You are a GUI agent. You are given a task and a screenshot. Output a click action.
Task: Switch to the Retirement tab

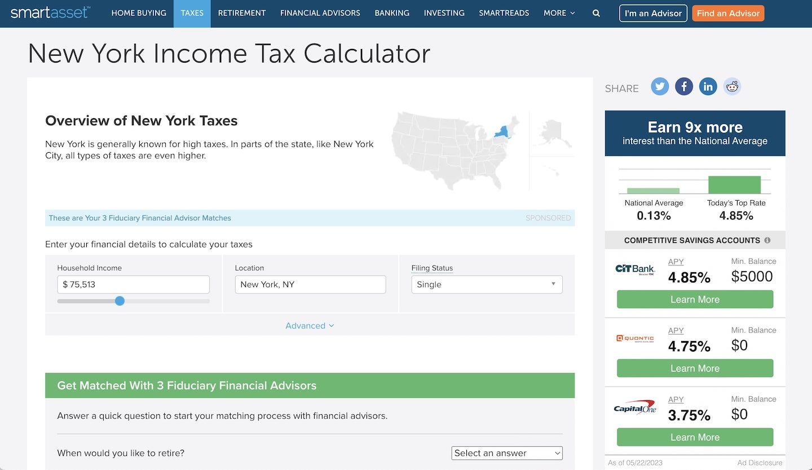point(241,13)
